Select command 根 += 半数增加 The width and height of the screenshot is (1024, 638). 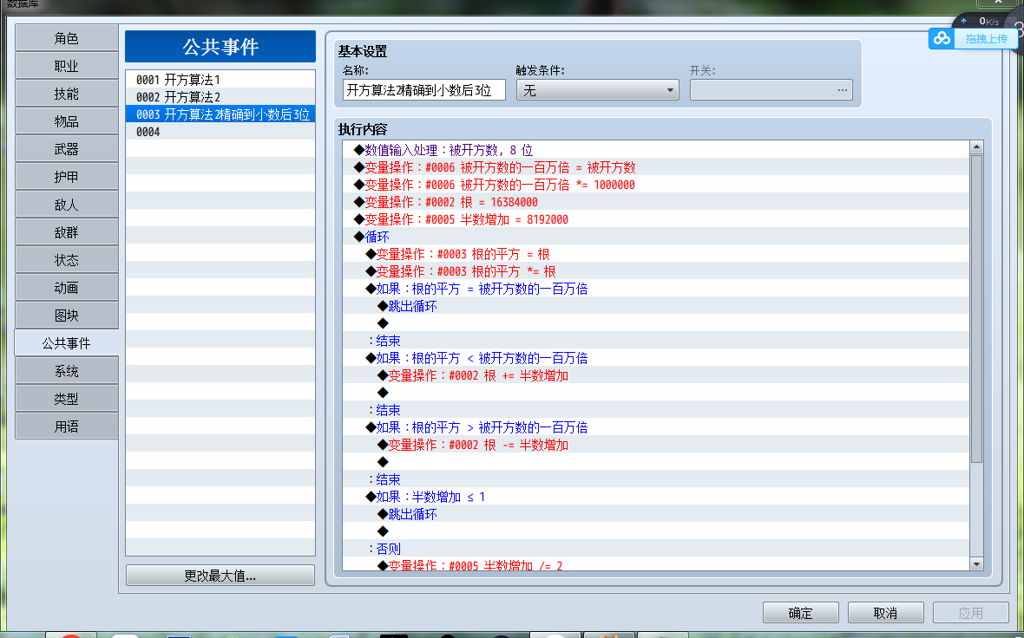(656, 375)
